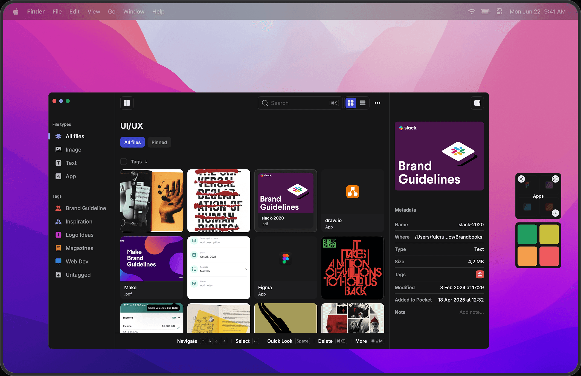Filter by App file type
The width and height of the screenshot is (581, 376).
click(71, 177)
